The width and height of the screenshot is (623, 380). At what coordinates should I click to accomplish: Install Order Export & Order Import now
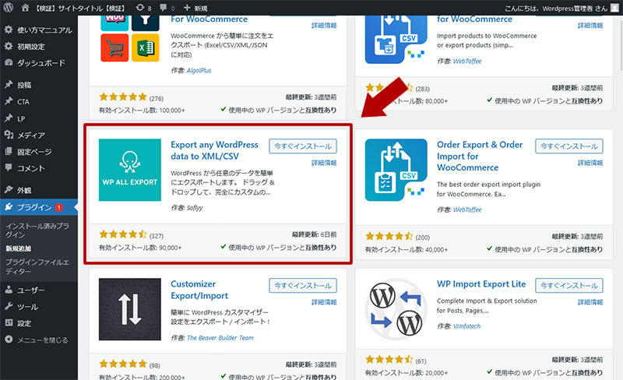pyautogui.click(x=569, y=146)
